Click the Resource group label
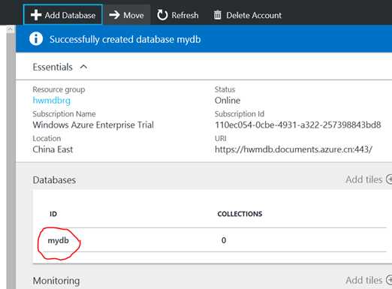 pyautogui.click(x=59, y=89)
